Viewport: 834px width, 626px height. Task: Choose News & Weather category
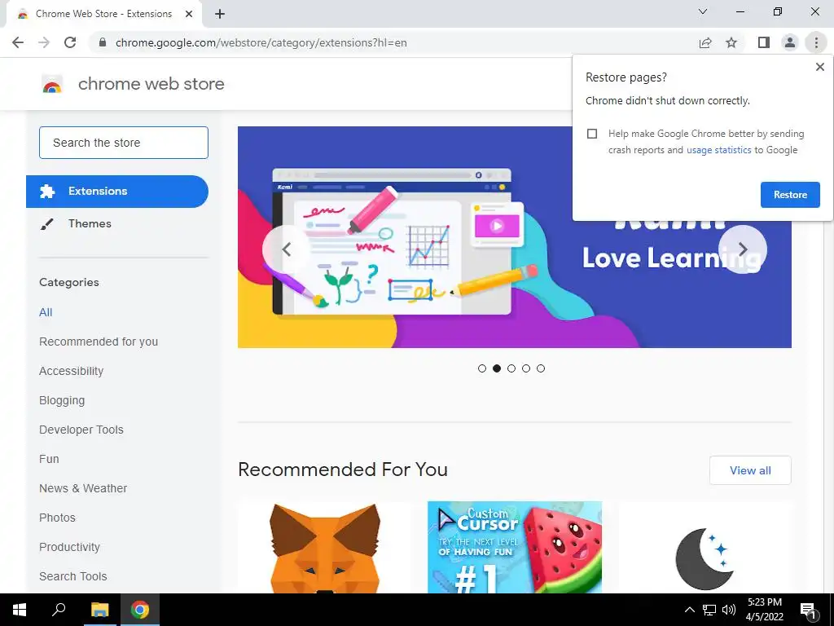click(x=83, y=488)
